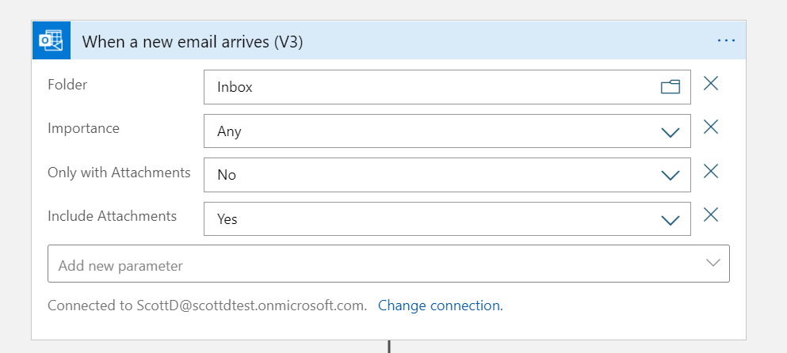Viewport: 787px width, 353px height.
Task: Click the Include Attachments label
Action: point(112,215)
